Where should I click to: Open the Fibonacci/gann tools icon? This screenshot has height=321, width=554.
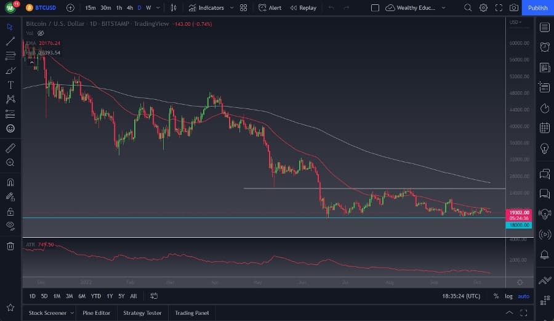pos(10,55)
